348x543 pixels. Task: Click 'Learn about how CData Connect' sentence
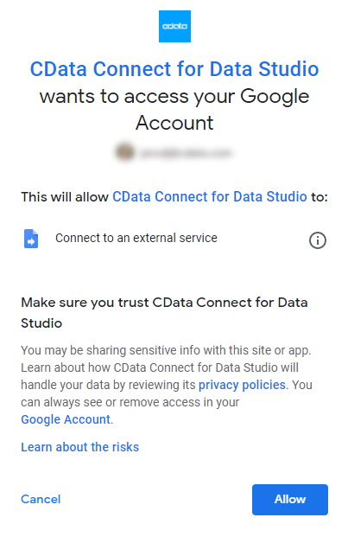pyautogui.click(x=160, y=367)
